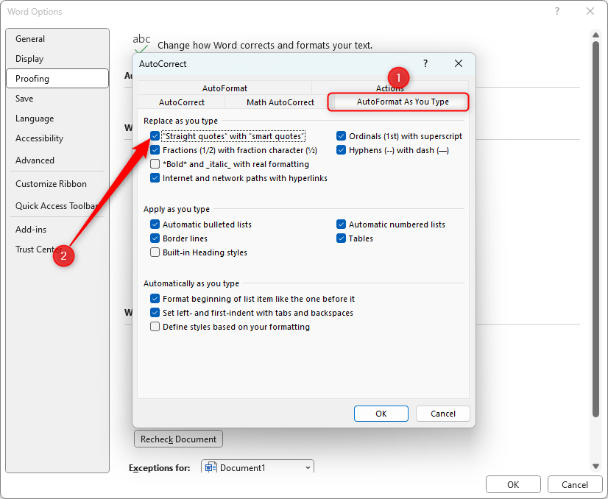The width and height of the screenshot is (608, 499).
Task: Enable *Bold* and _italic_ with real formatting
Action: pyautogui.click(x=155, y=163)
